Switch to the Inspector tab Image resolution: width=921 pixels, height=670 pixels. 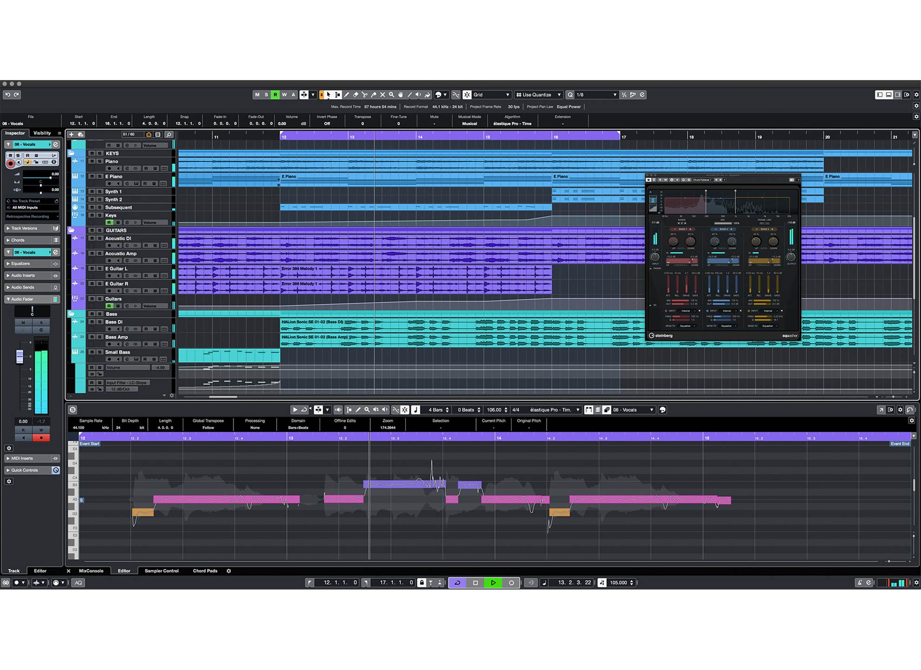15,133
